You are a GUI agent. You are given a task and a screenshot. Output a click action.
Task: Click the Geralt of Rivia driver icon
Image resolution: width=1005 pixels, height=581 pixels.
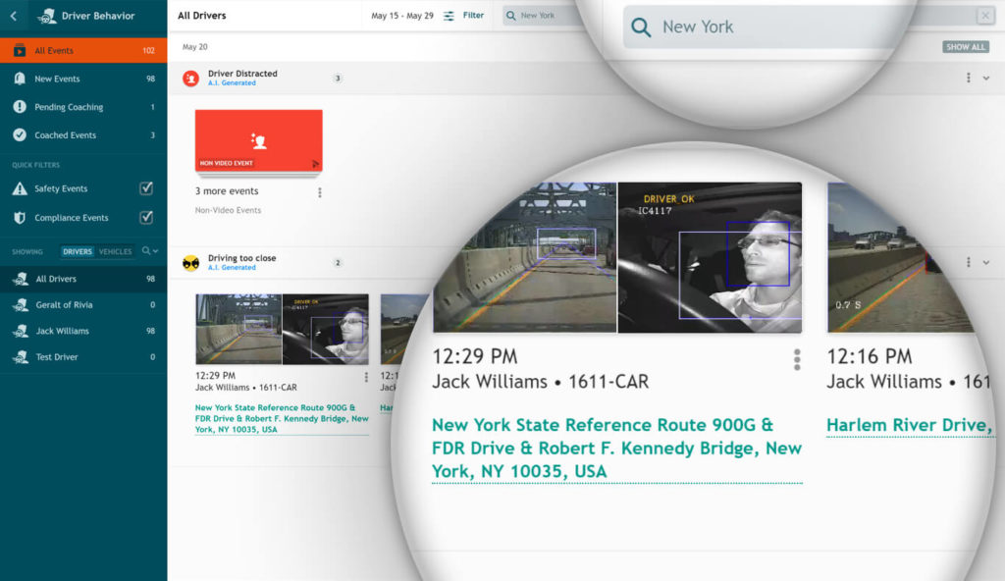point(21,305)
